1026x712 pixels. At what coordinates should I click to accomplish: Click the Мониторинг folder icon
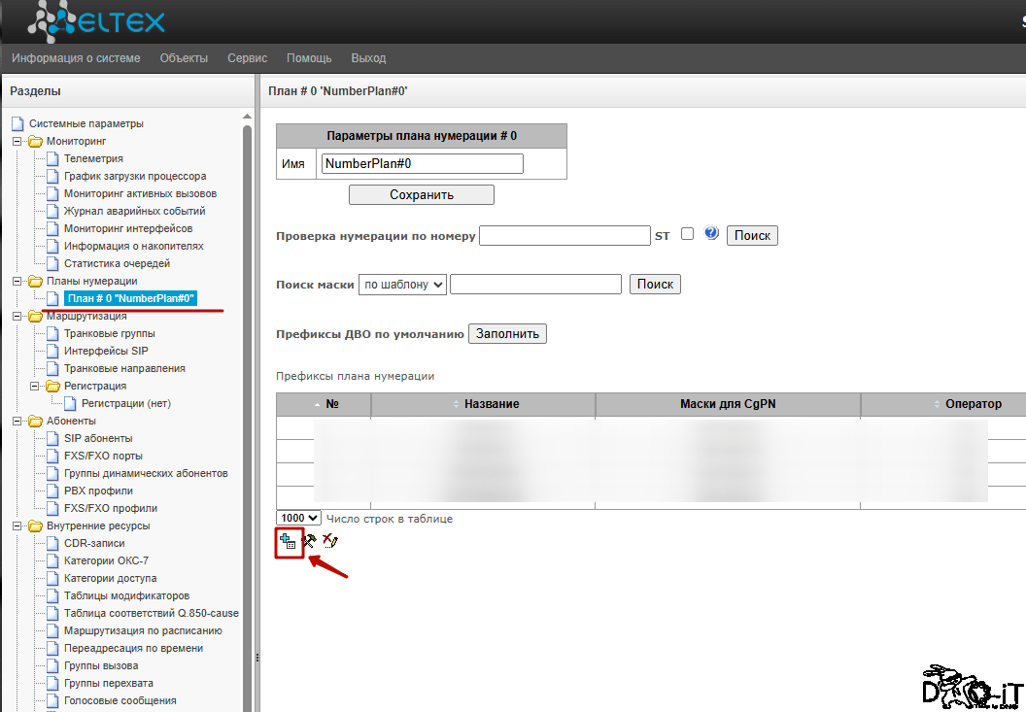coord(35,142)
